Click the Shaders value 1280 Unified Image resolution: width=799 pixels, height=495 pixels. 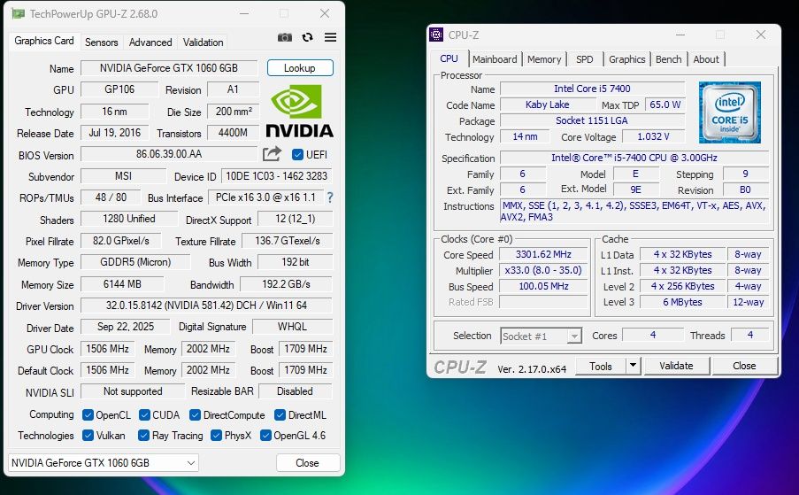[x=129, y=219]
